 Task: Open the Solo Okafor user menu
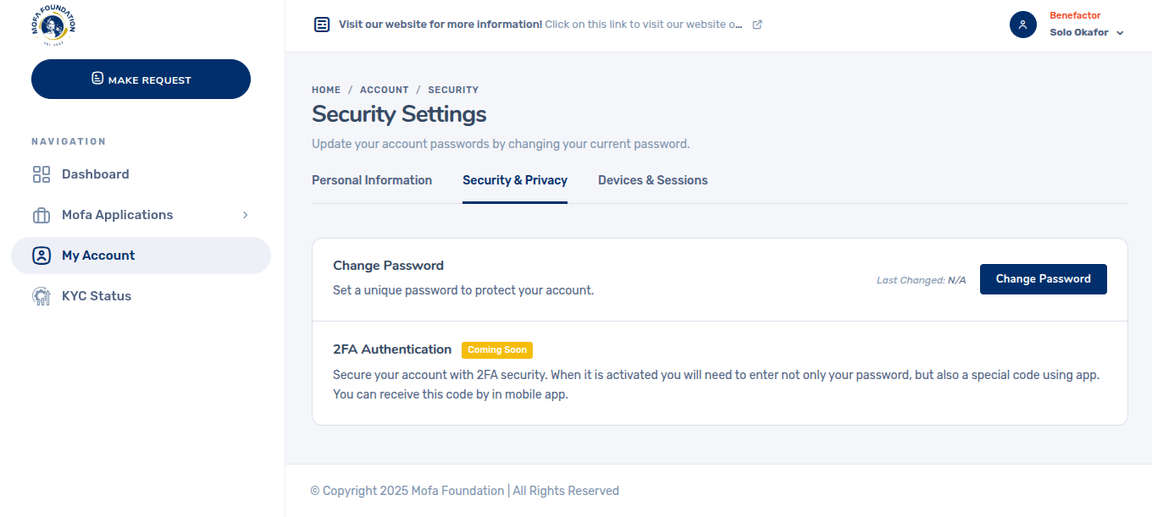coord(1078,32)
